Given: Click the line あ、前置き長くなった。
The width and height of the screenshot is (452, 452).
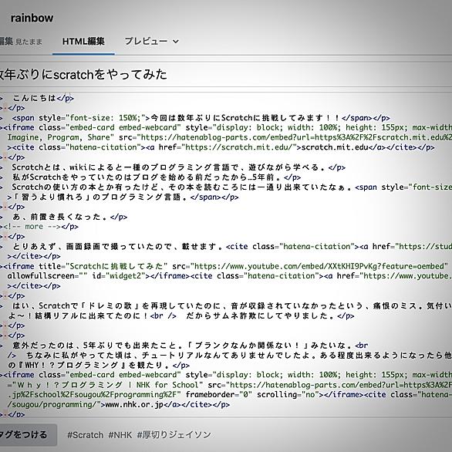Looking at the screenshot, I should 69,217.
